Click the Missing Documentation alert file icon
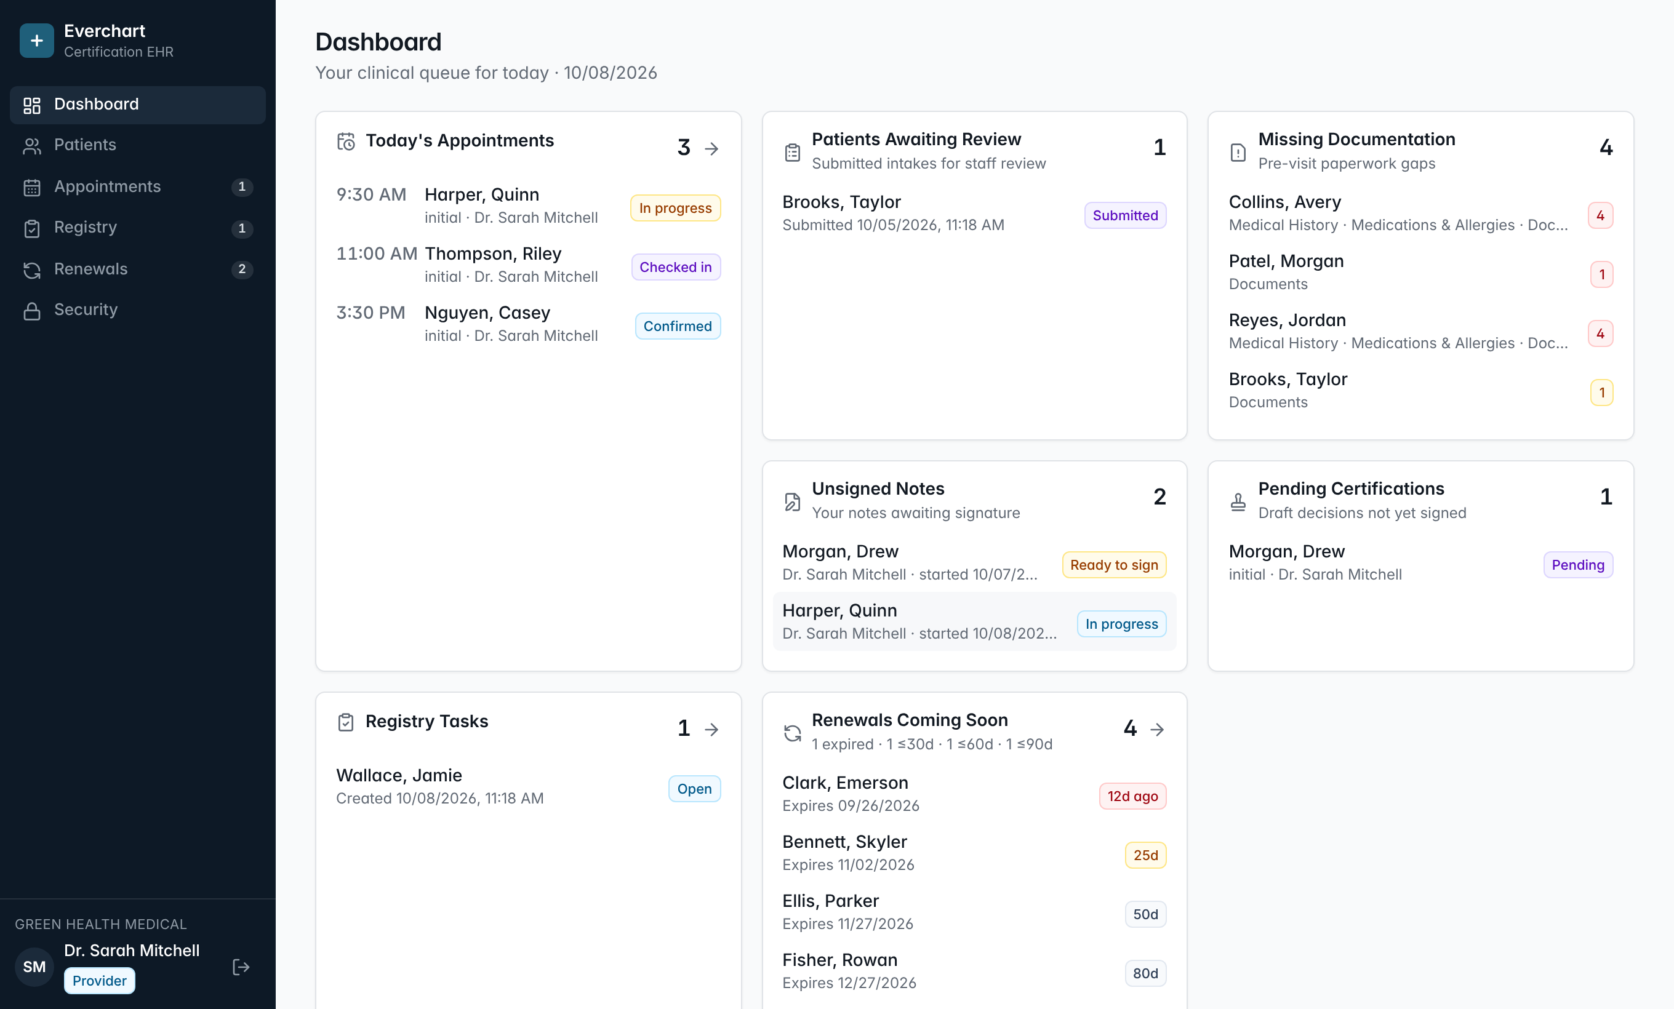 pos(1238,152)
